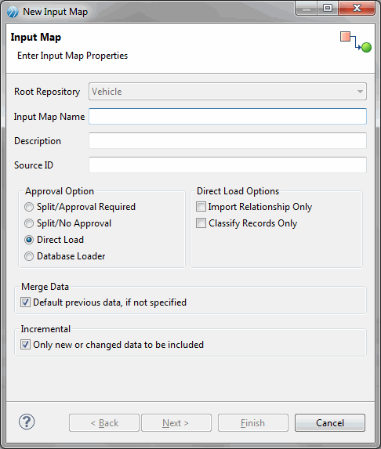This screenshot has width=381, height=449.
Task: Click the Source ID input box
Action: coord(227,165)
